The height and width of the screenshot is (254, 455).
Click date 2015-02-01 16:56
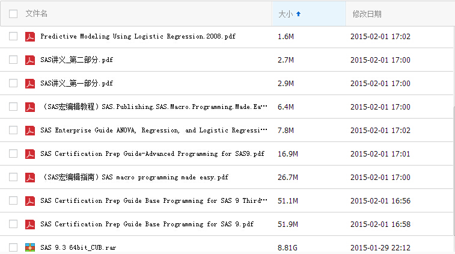380,201
